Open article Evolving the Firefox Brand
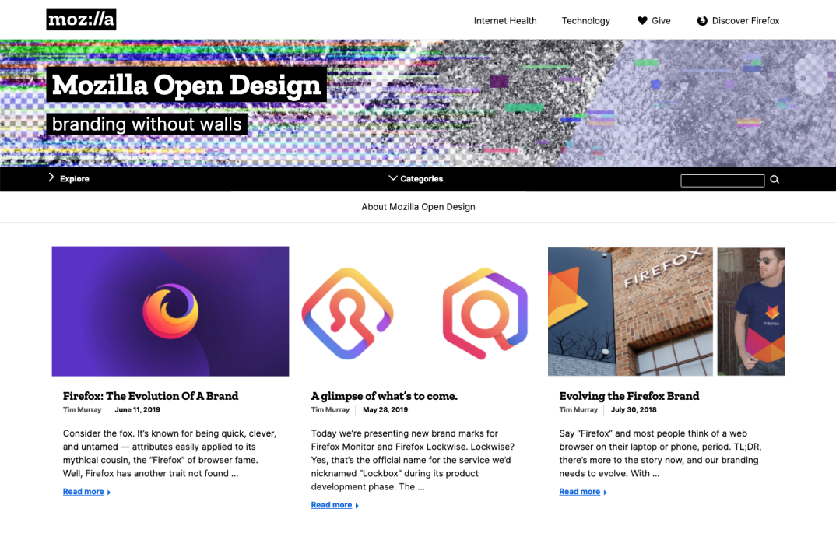This screenshot has height=540, width=836. (x=629, y=396)
